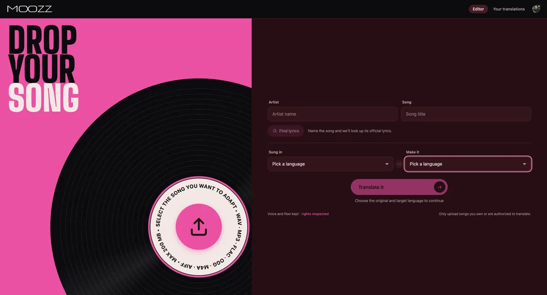
Task: Open the Editor tab
Action: pyautogui.click(x=478, y=9)
